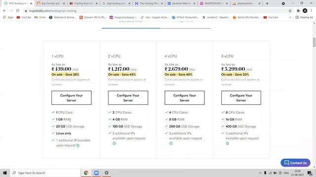Viewport: 316px width, 177px height.
Task: Click the info icon under 1 vCPU additional IP
Action: [x=78, y=146]
